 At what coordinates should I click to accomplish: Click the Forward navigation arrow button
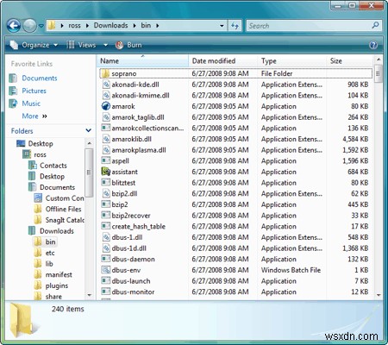[29, 26]
